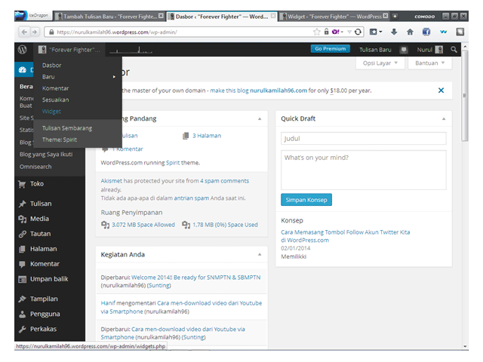Viewport: 483px width, 362px height.
Task: Select Dasbor in the site dropdown menu
Action: 52,66
